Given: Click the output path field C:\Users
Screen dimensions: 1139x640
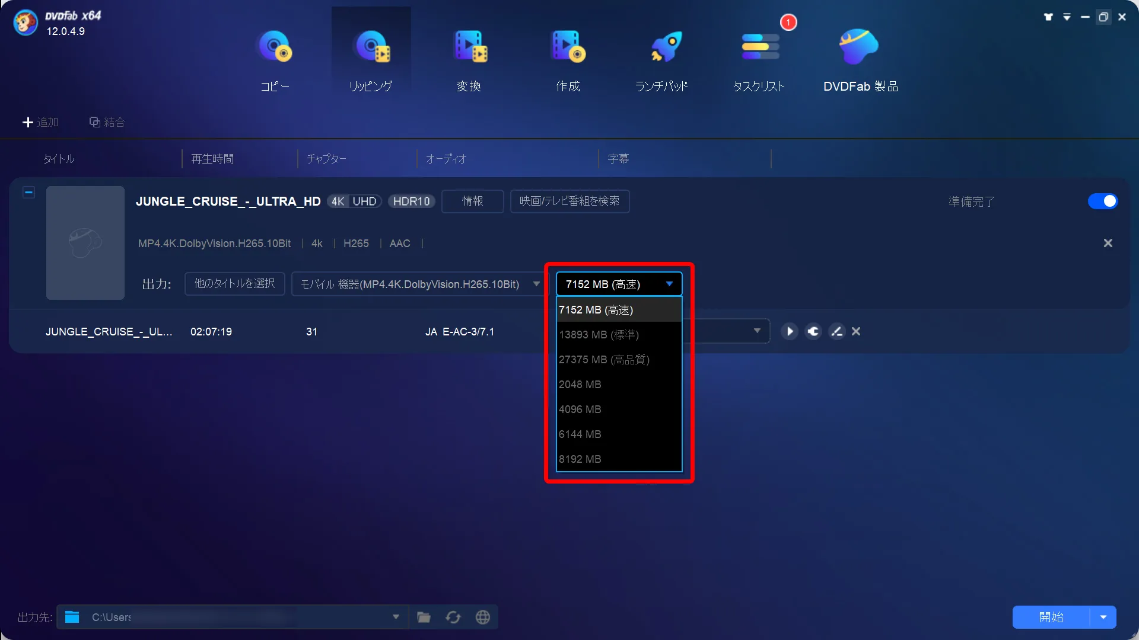Looking at the screenshot, I should click(x=231, y=617).
